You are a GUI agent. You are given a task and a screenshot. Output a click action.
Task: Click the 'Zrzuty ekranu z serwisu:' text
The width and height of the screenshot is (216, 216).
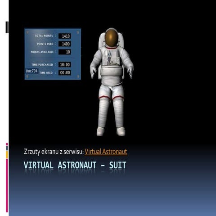(54, 152)
